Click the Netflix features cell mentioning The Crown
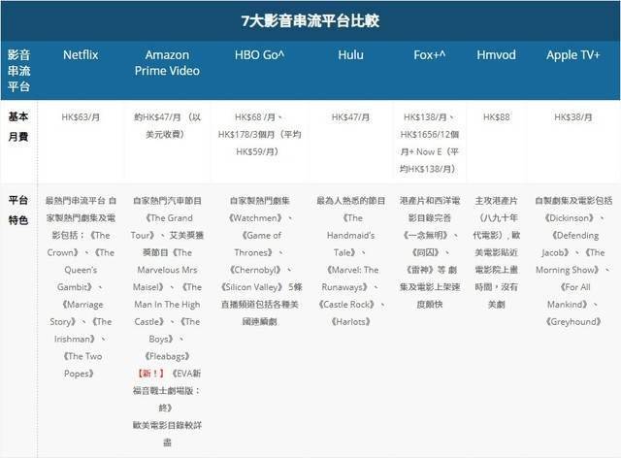Screen dimensions: 621x458 tap(81, 287)
